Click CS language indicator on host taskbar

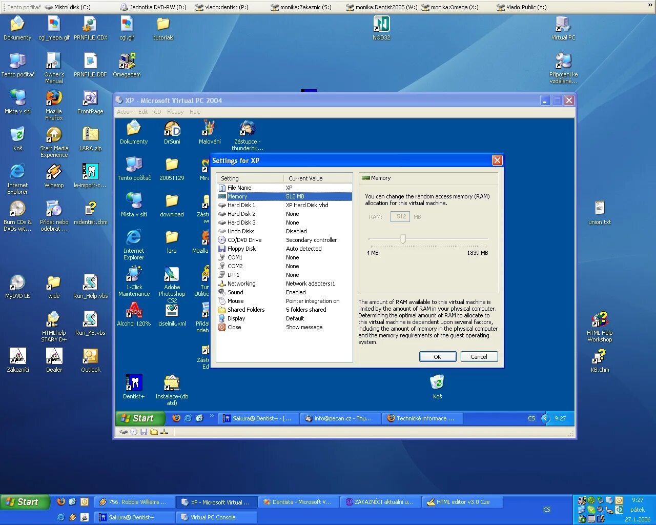(x=547, y=510)
